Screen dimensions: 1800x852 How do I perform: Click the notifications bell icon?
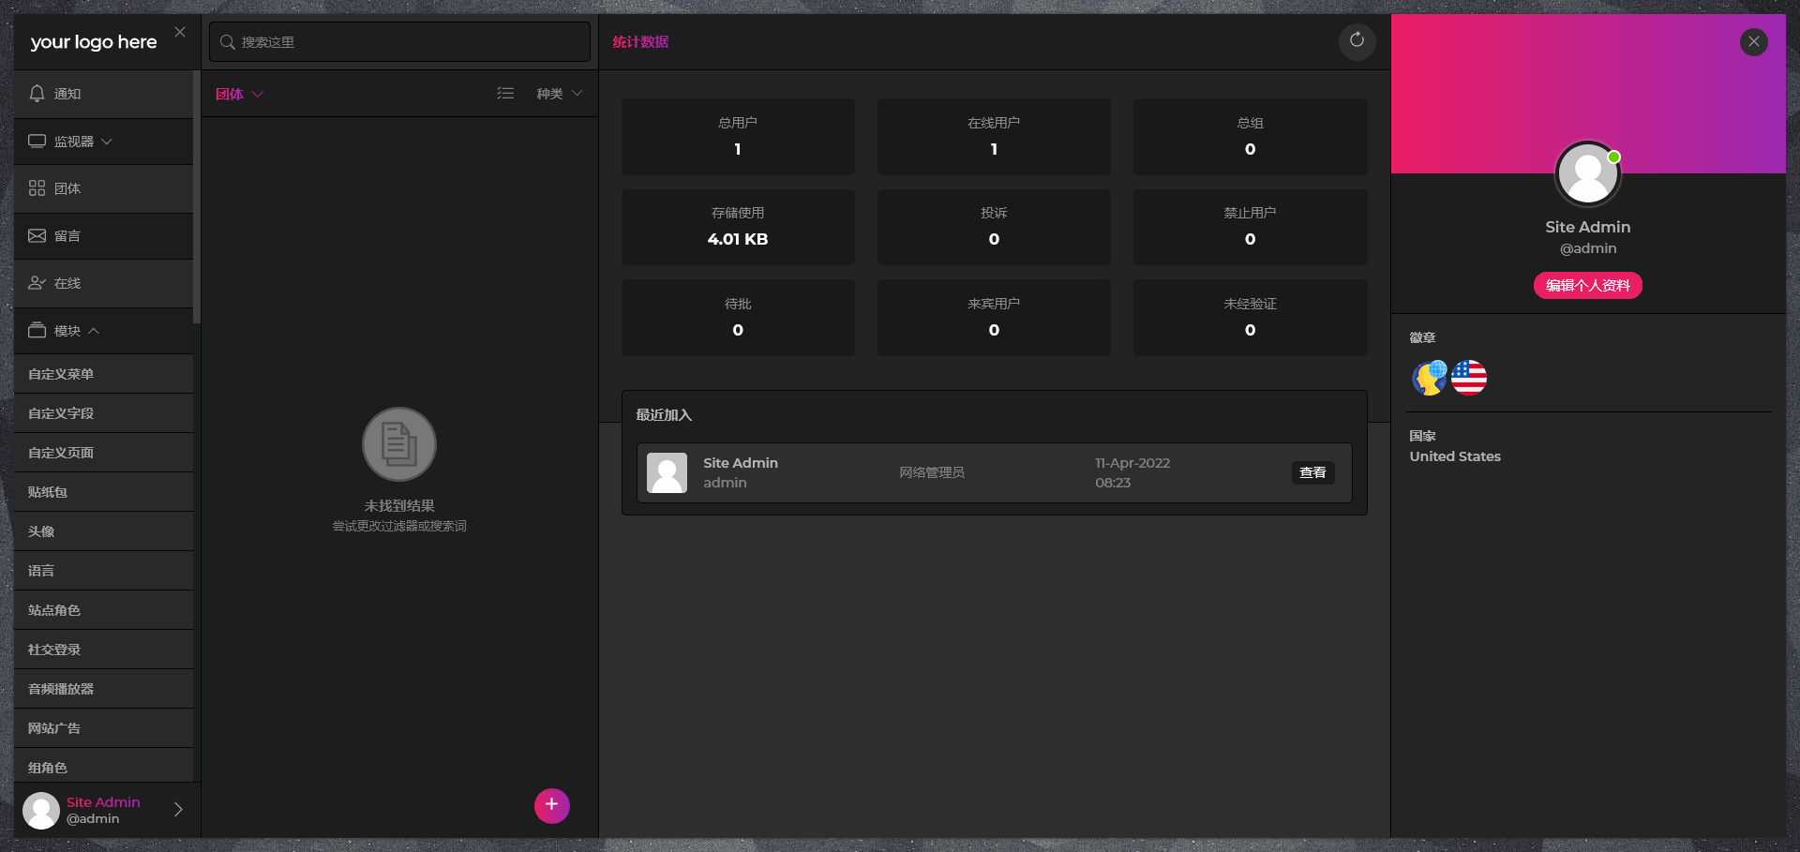click(x=37, y=94)
